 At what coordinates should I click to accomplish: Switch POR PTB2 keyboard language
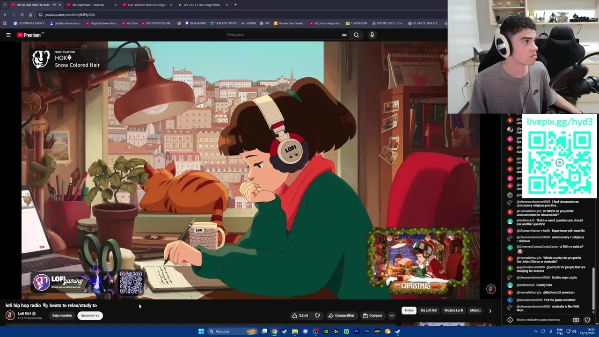[x=560, y=331]
